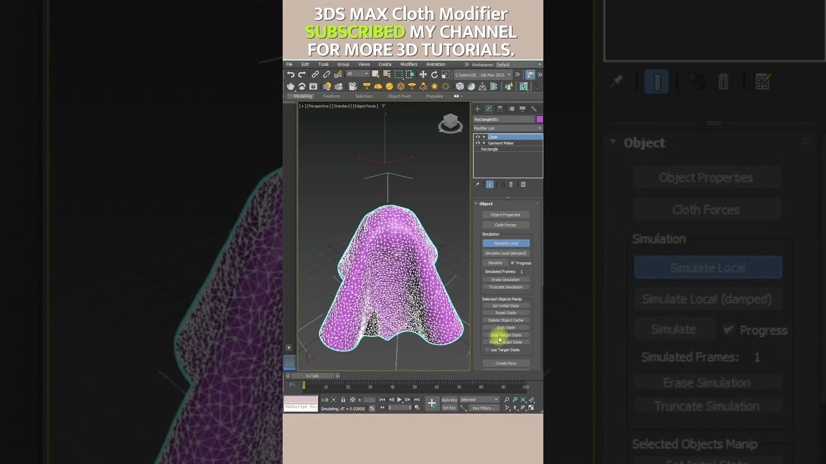Open the Modifiers menu
The image size is (826, 464).
click(408, 64)
